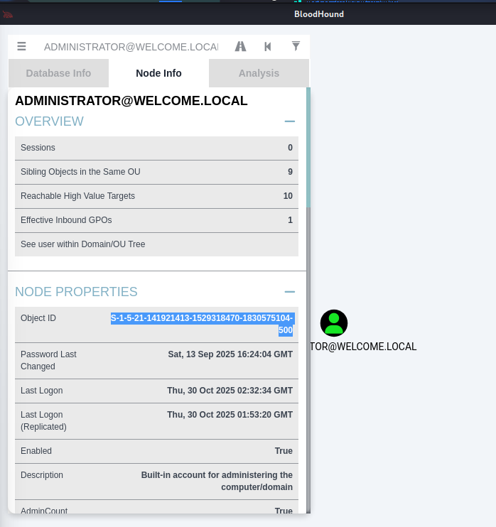Show Sessions for this user

(156, 148)
